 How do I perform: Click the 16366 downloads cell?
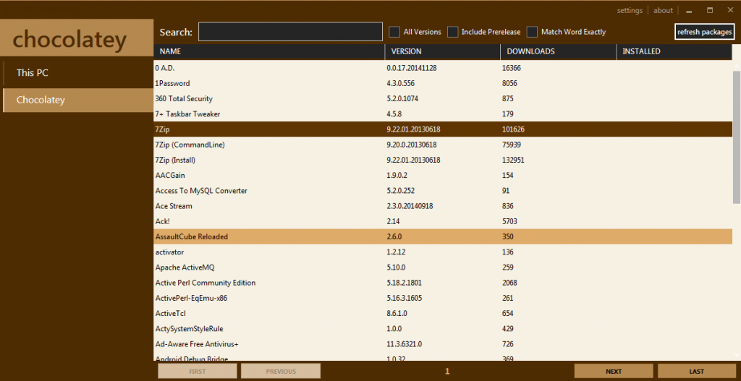point(512,68)
